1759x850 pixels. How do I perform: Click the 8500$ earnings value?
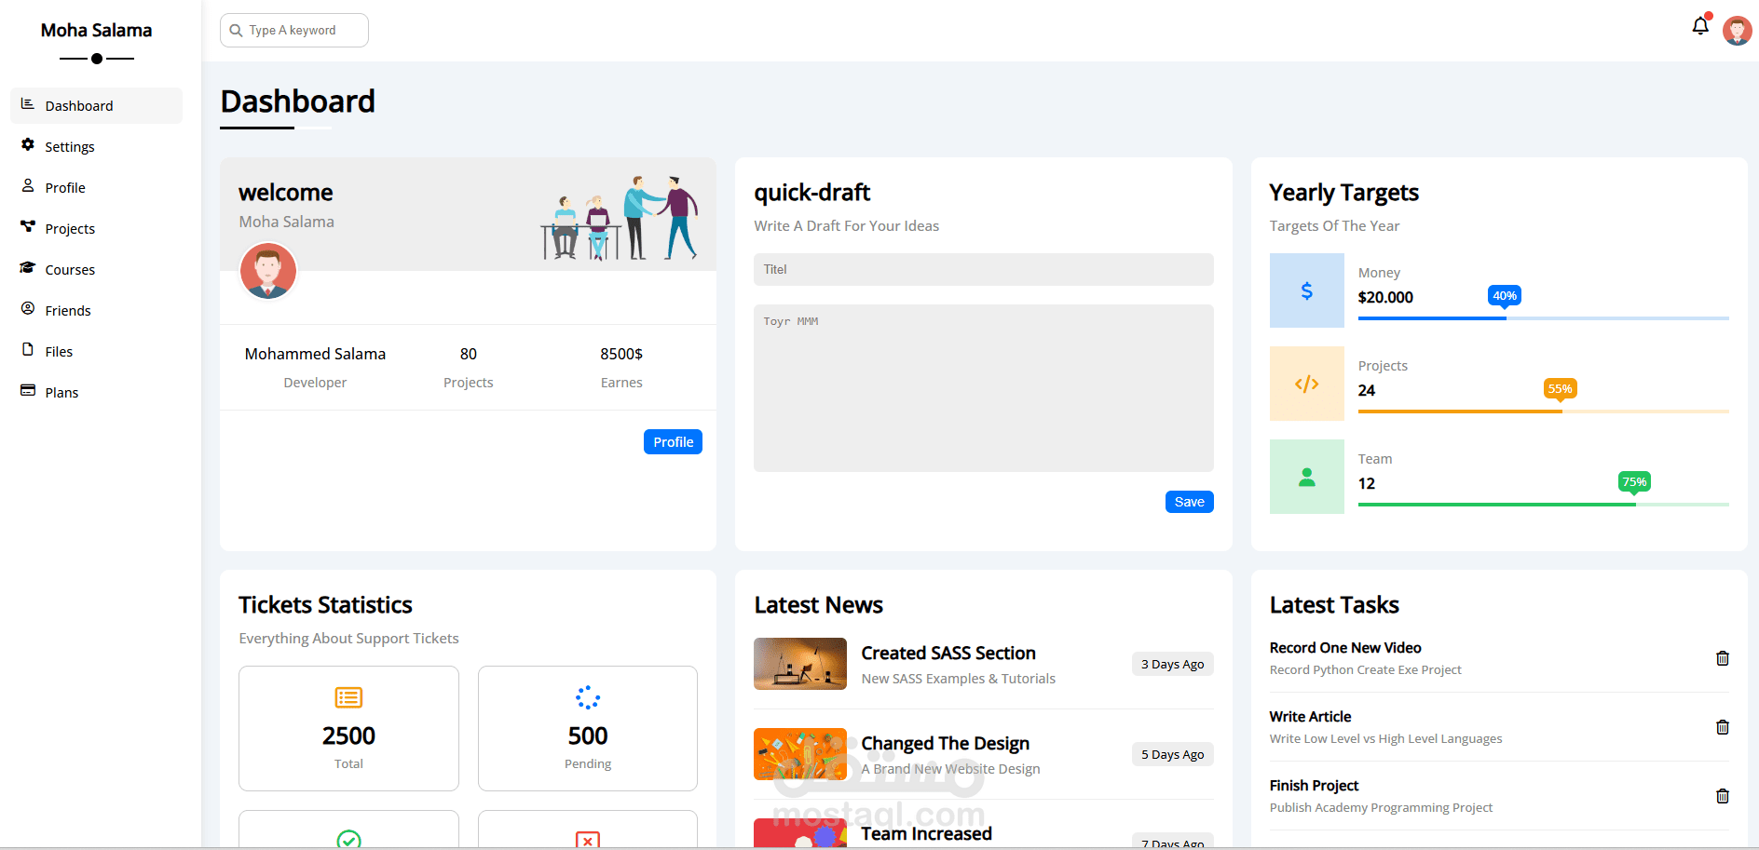tap(621, 354)
